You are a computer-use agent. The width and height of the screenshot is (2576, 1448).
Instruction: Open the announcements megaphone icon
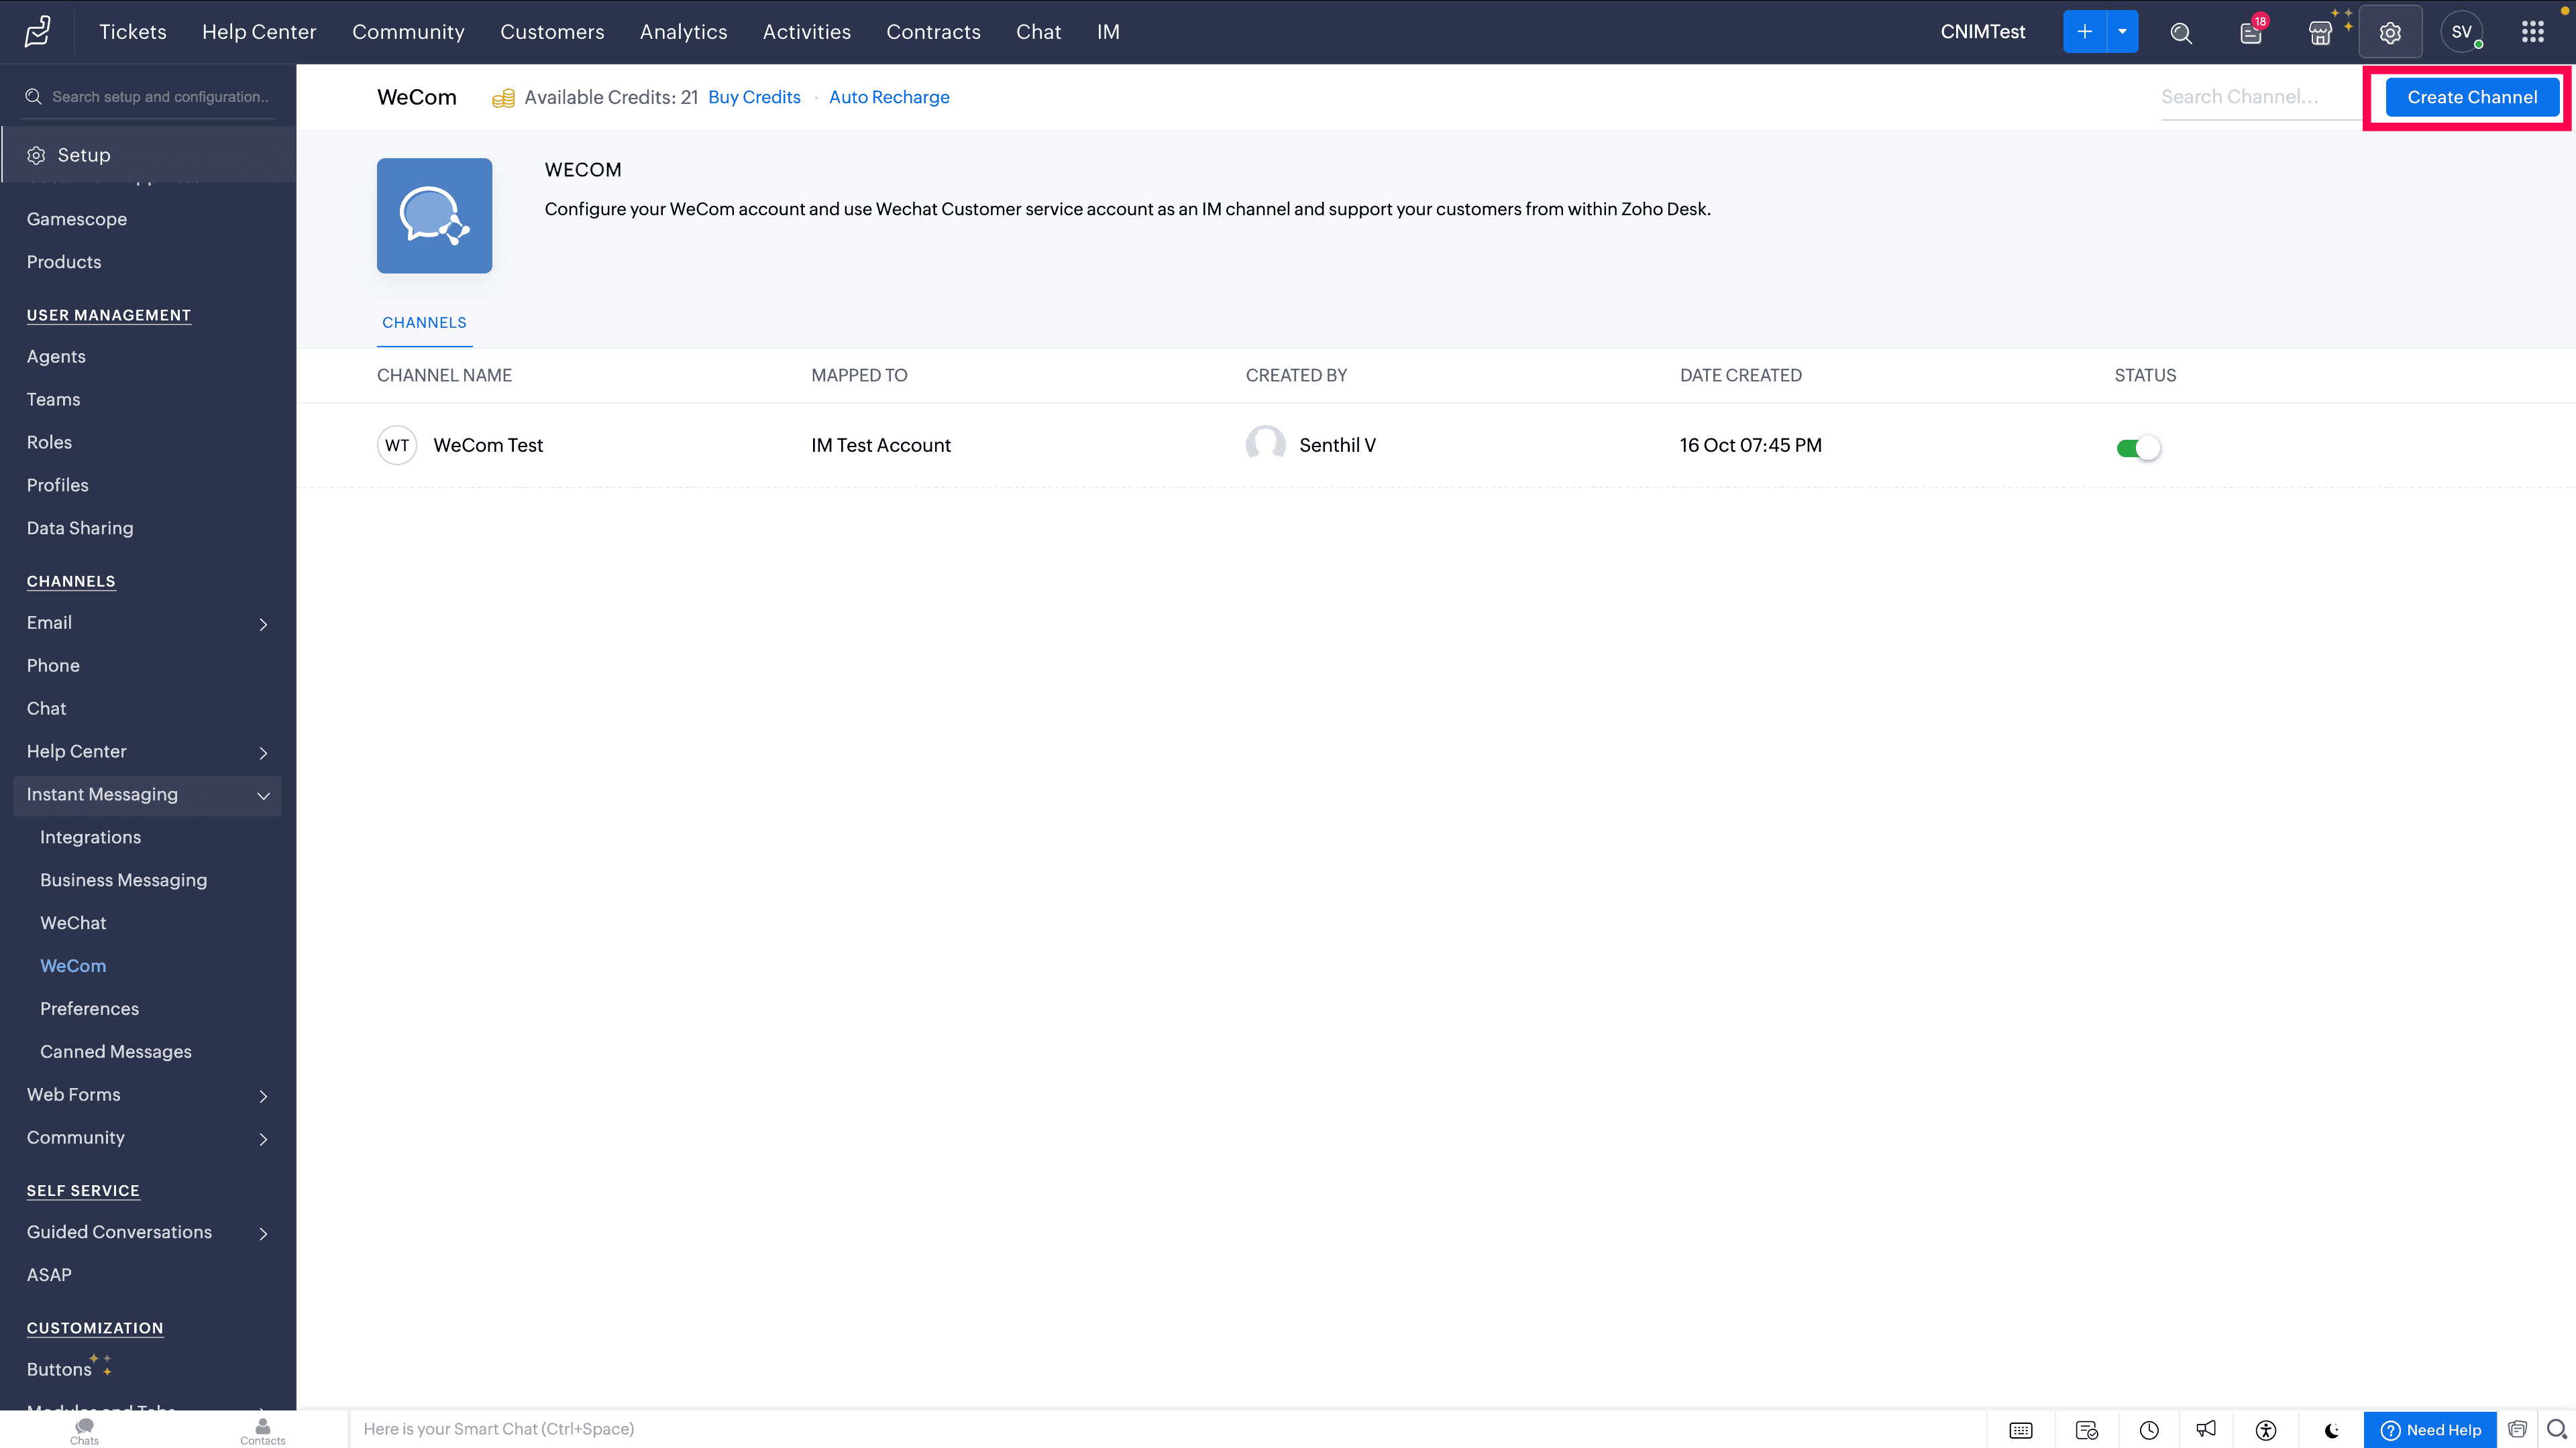2206,1430
